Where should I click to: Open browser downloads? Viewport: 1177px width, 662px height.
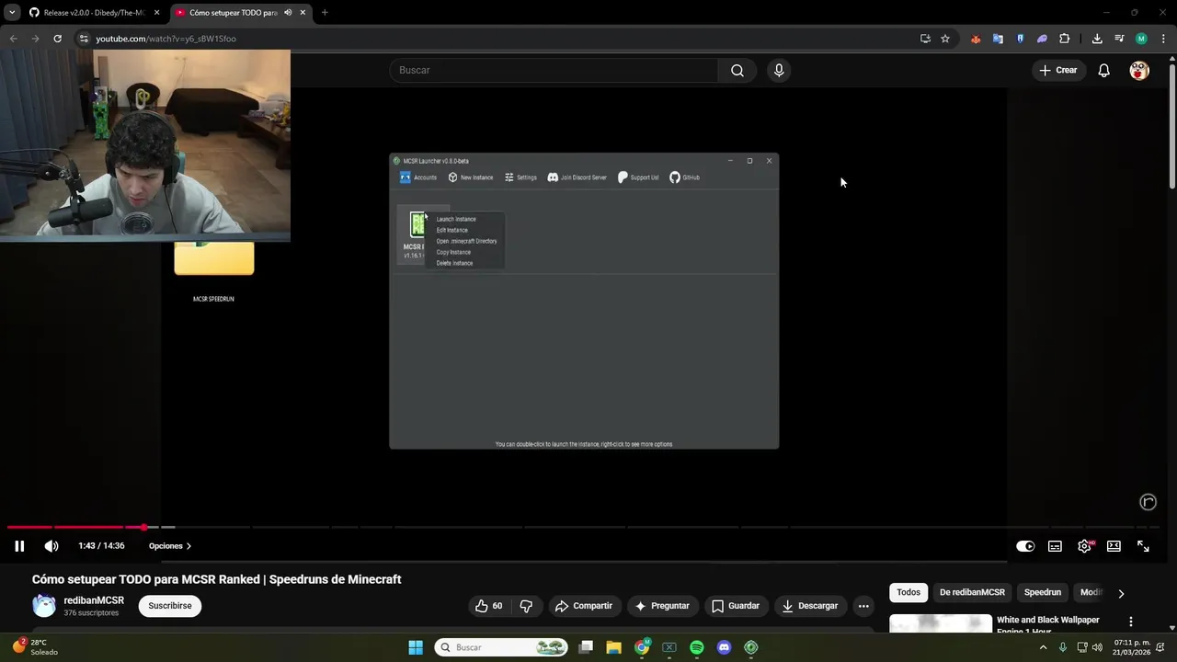[x=1097, y=39]
